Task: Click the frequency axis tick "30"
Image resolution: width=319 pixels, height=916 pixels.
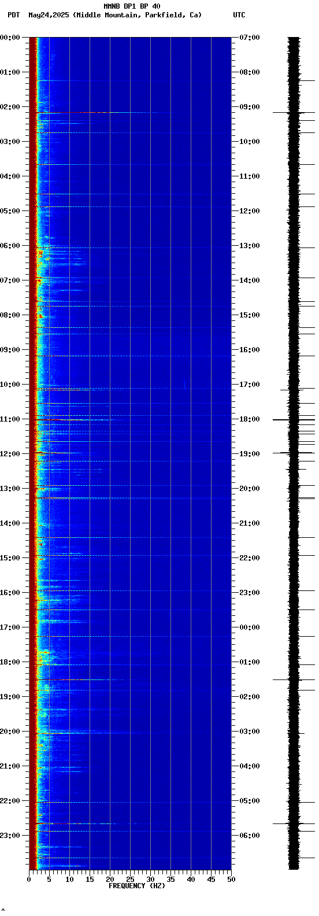Action: point(150,880)
